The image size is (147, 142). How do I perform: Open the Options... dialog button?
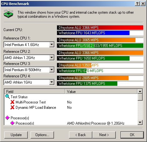42,135
